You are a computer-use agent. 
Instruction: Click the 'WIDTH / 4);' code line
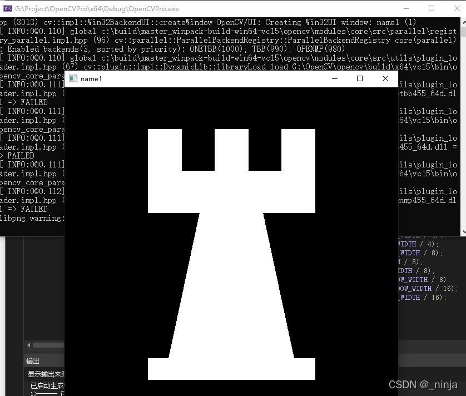pyautogui.click(x=418, y=244)
